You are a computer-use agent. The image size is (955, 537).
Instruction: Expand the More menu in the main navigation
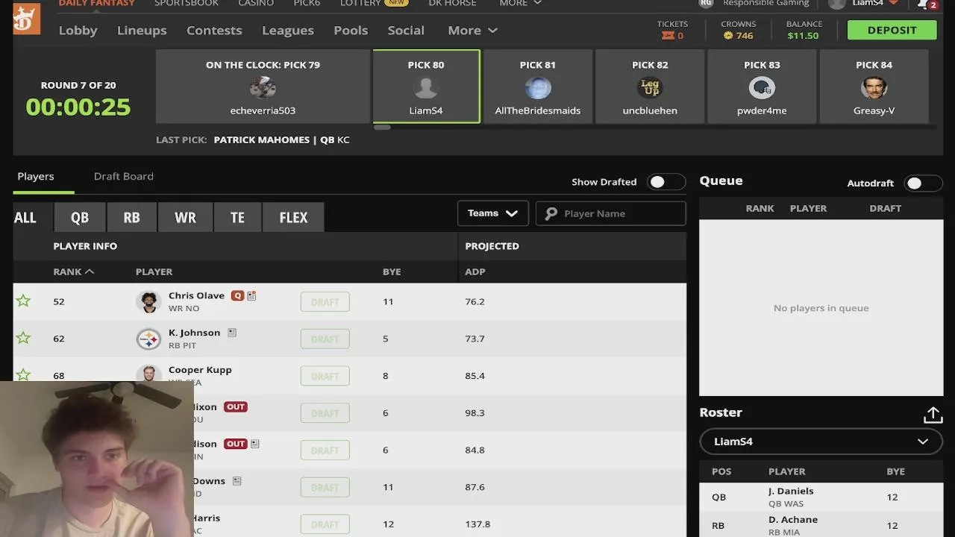472,31
